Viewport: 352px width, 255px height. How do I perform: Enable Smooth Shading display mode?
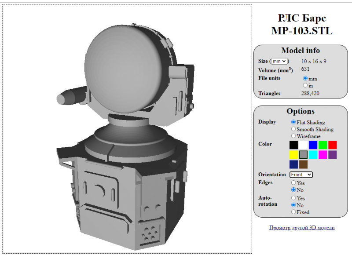point(293,129)
